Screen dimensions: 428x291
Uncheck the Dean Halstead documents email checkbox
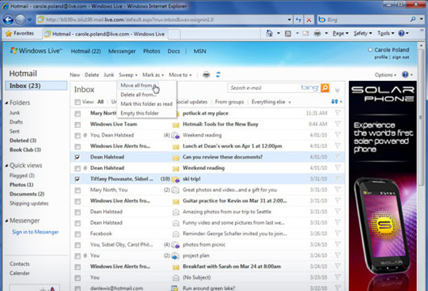coord(77,157)
